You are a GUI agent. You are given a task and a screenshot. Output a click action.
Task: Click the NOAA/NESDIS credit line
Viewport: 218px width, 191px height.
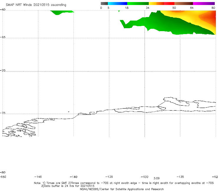coord(122,189)
